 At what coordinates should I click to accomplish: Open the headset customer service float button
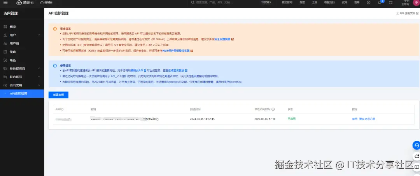point(416,145)
